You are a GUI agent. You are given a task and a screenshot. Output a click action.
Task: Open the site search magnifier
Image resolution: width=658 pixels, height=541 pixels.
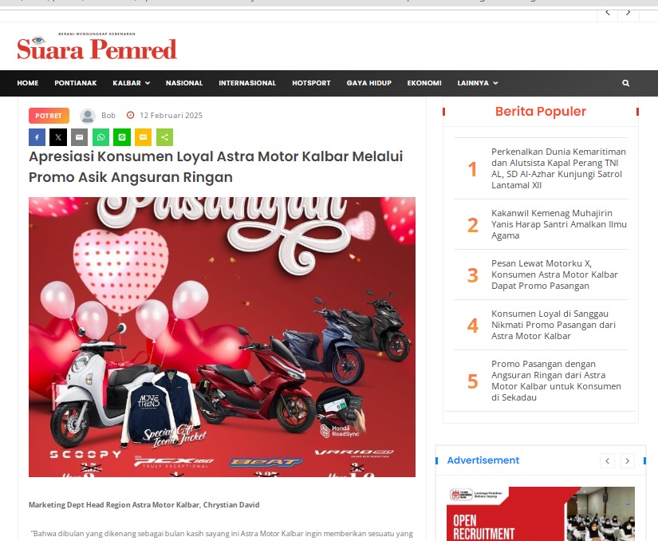tap(625, 83)
